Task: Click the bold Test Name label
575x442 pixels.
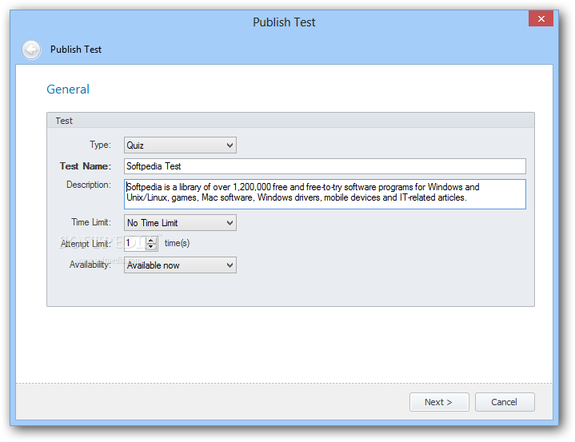Action: [x=86, y=166]
